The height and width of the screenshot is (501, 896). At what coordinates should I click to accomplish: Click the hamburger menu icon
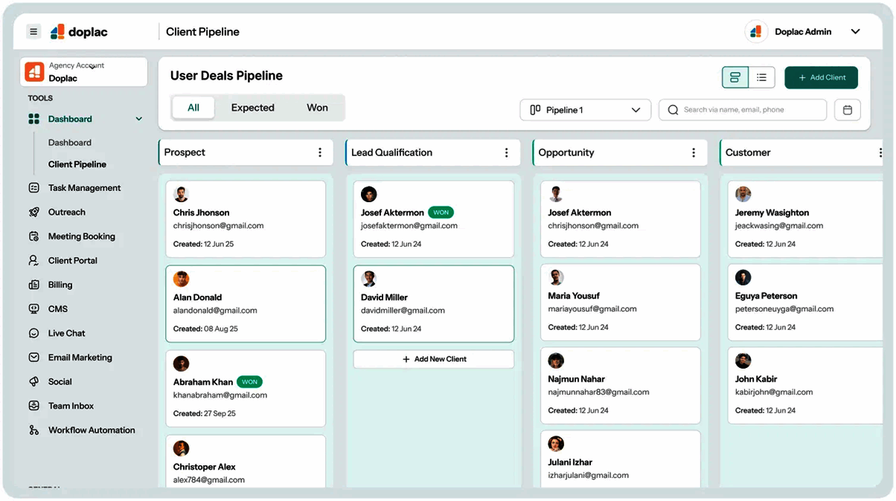click(33, 31)
